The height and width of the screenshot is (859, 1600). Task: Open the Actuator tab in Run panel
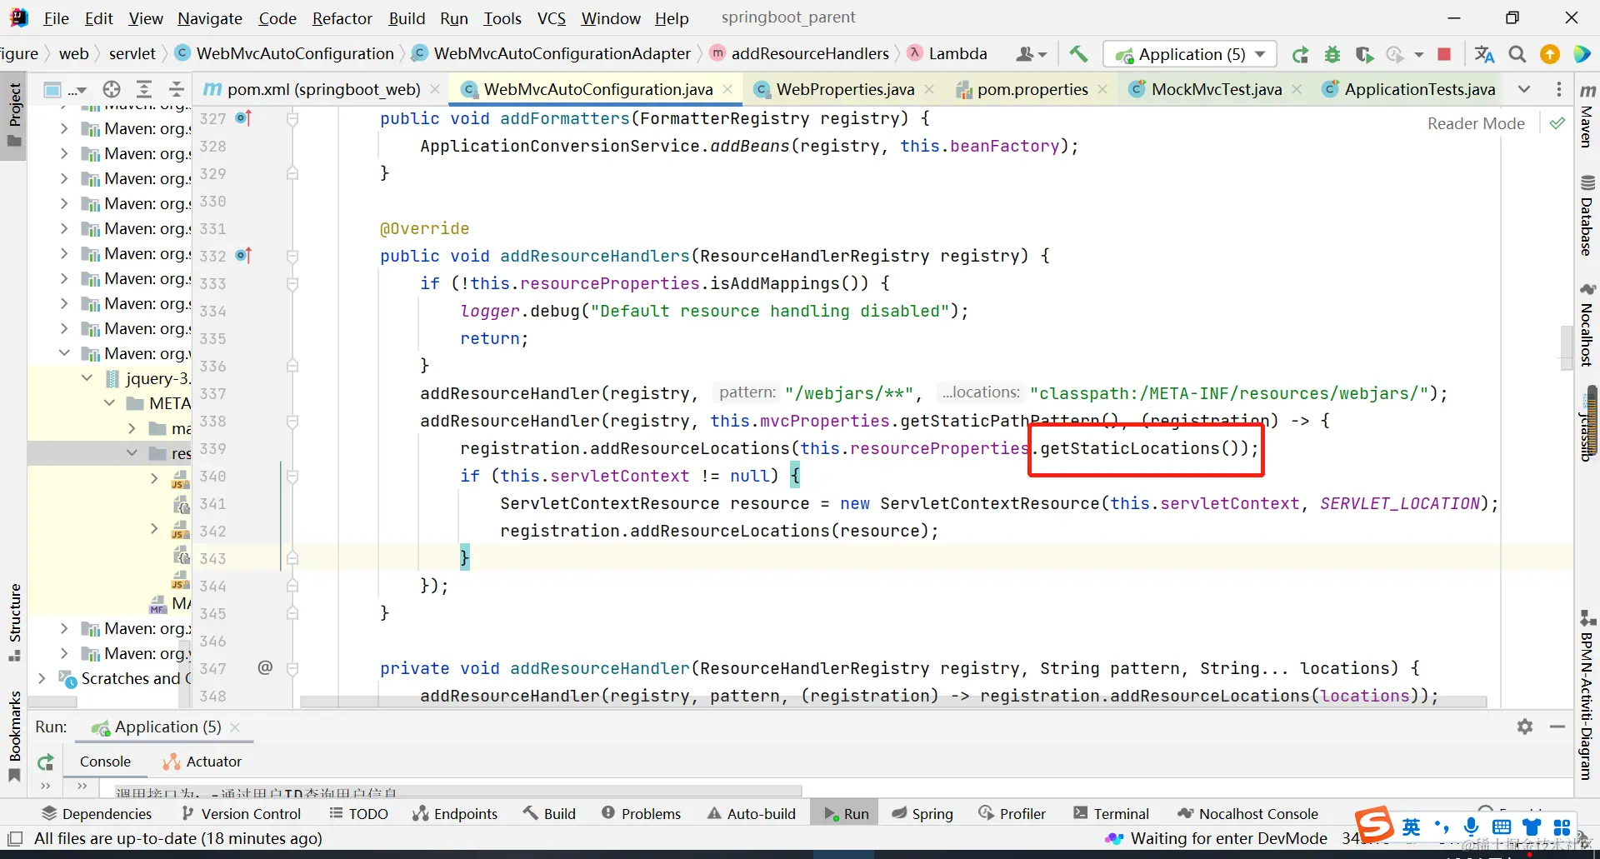coord(202,762)
